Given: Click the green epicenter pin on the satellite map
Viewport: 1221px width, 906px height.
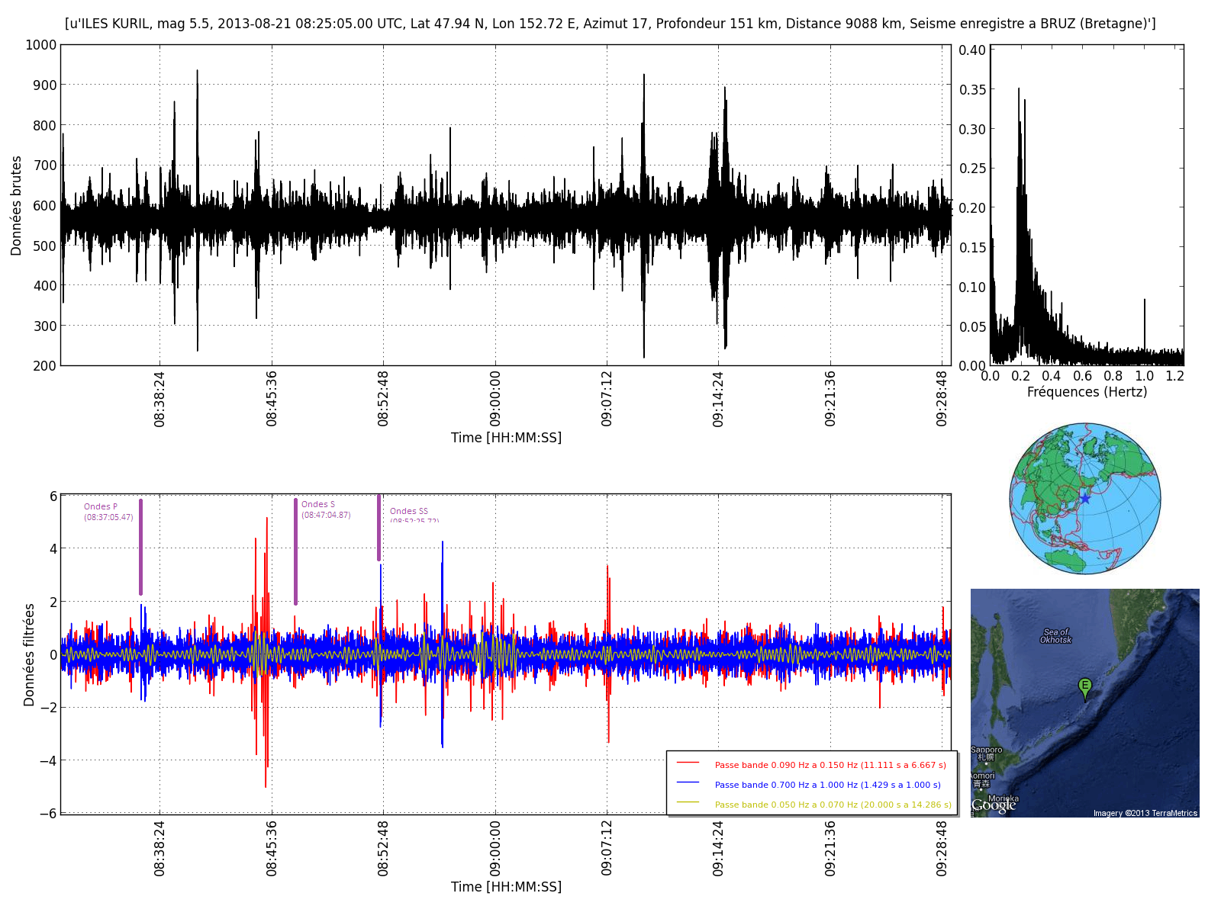Looking at the screenshot, I should (x=1084, y=686).
